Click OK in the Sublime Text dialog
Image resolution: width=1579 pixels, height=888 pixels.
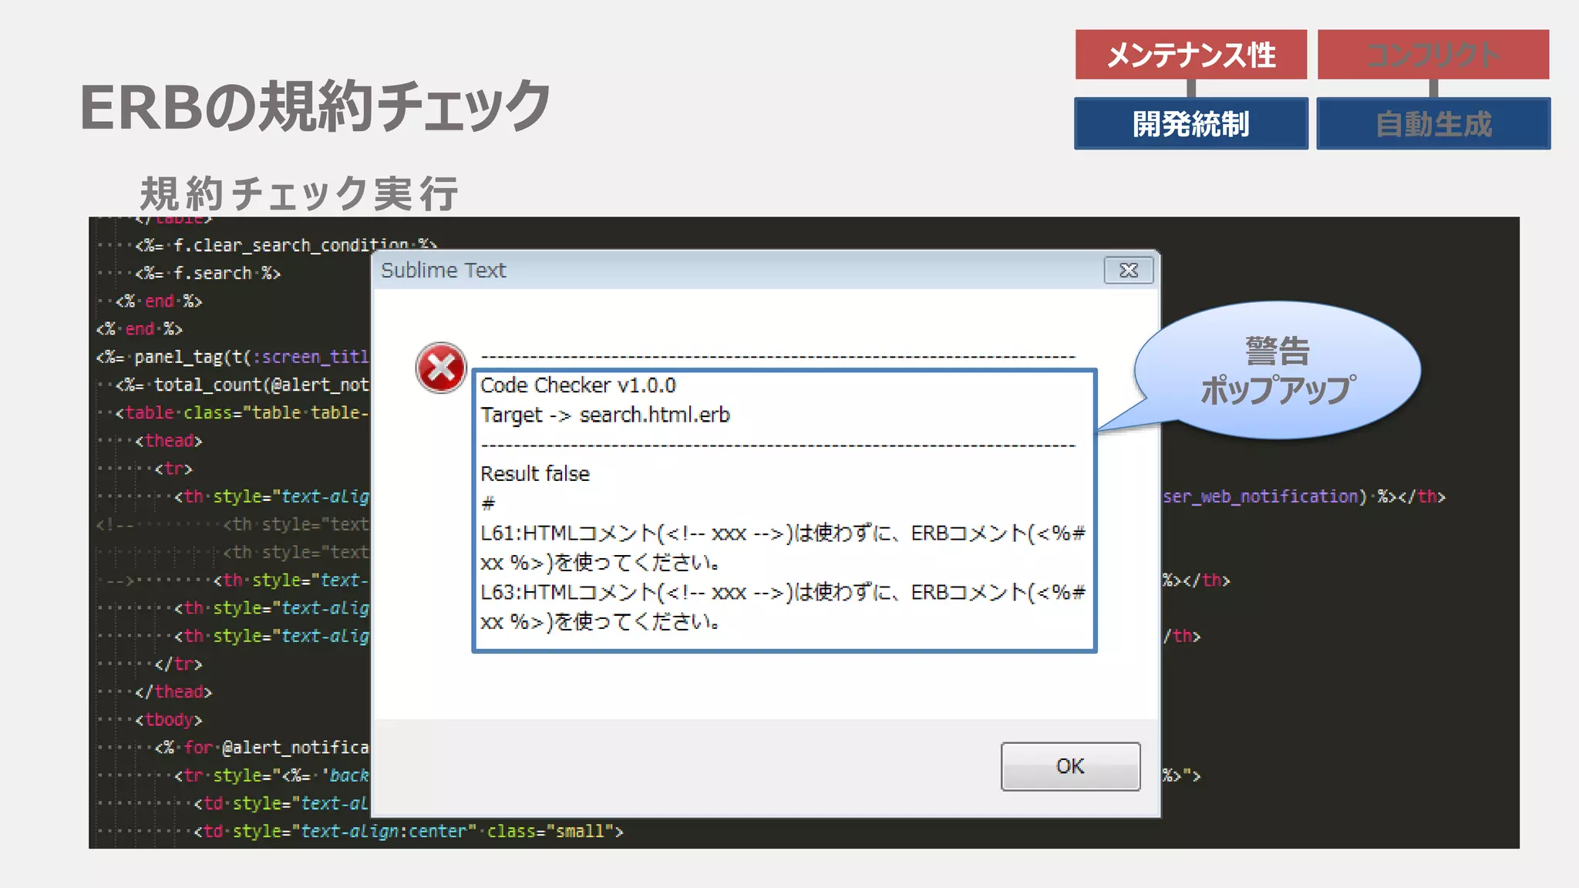pyautogui.click(x=1070, y=766)
